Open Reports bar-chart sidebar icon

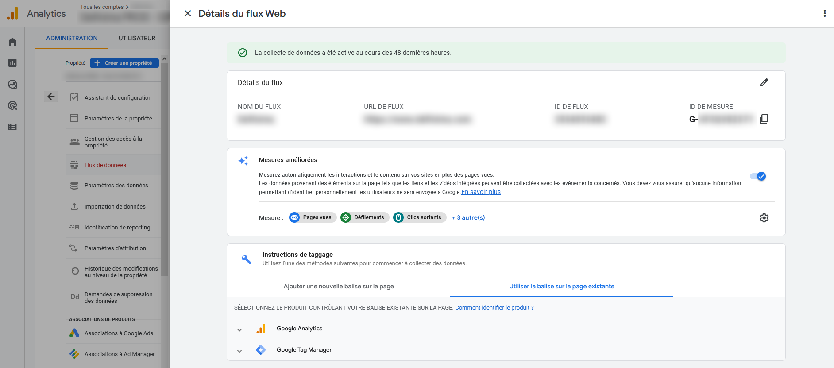click(12, 63)
